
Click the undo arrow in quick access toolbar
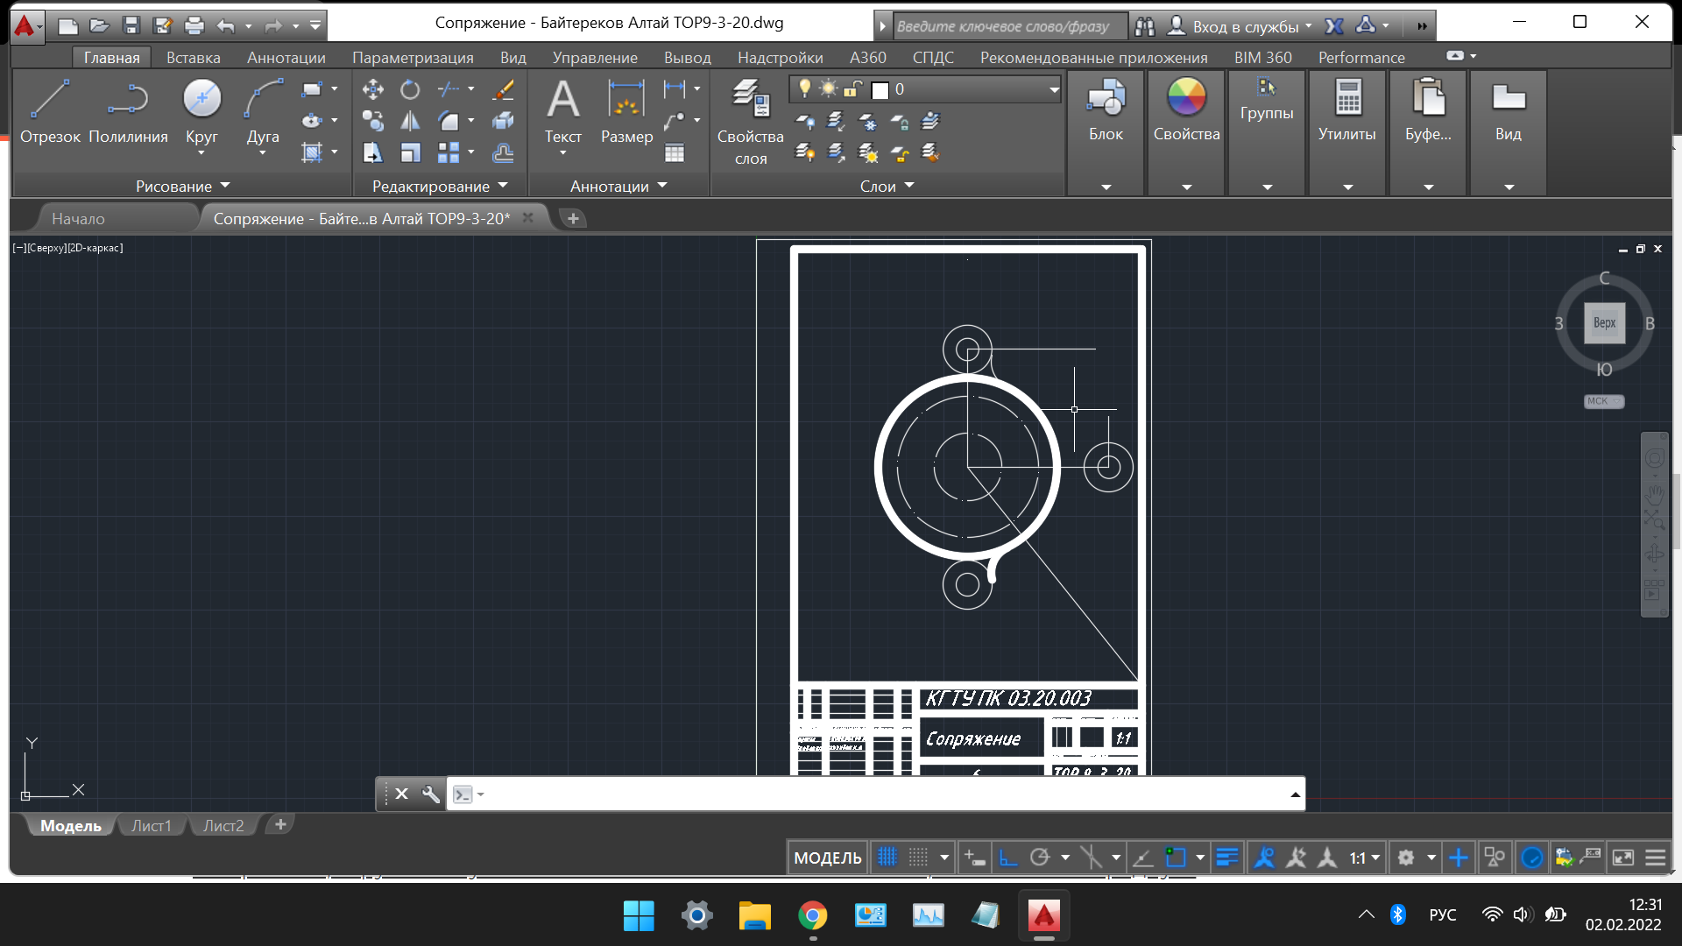(x=226, y=25)
